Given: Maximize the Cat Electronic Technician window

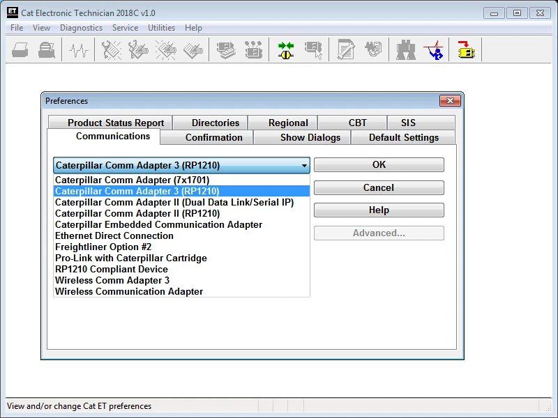Looking at the screenshot, I should (517, 13).
